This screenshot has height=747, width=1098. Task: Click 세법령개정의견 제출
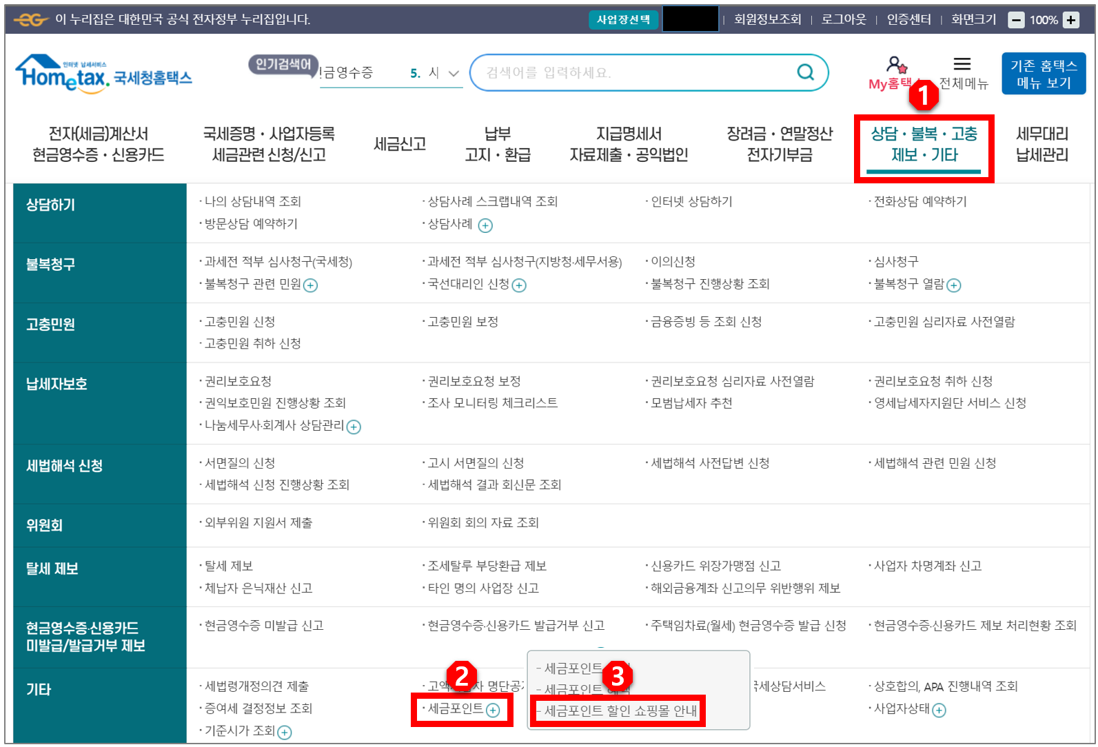point(256,687)
